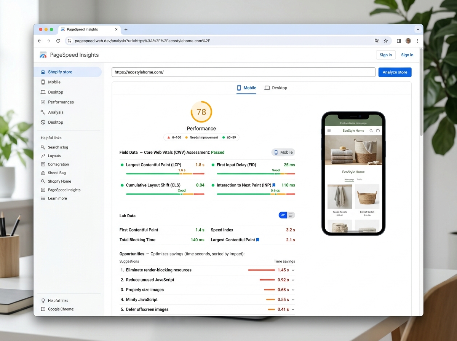Click the 'First Contentful Paint' label

click(139, 230)
